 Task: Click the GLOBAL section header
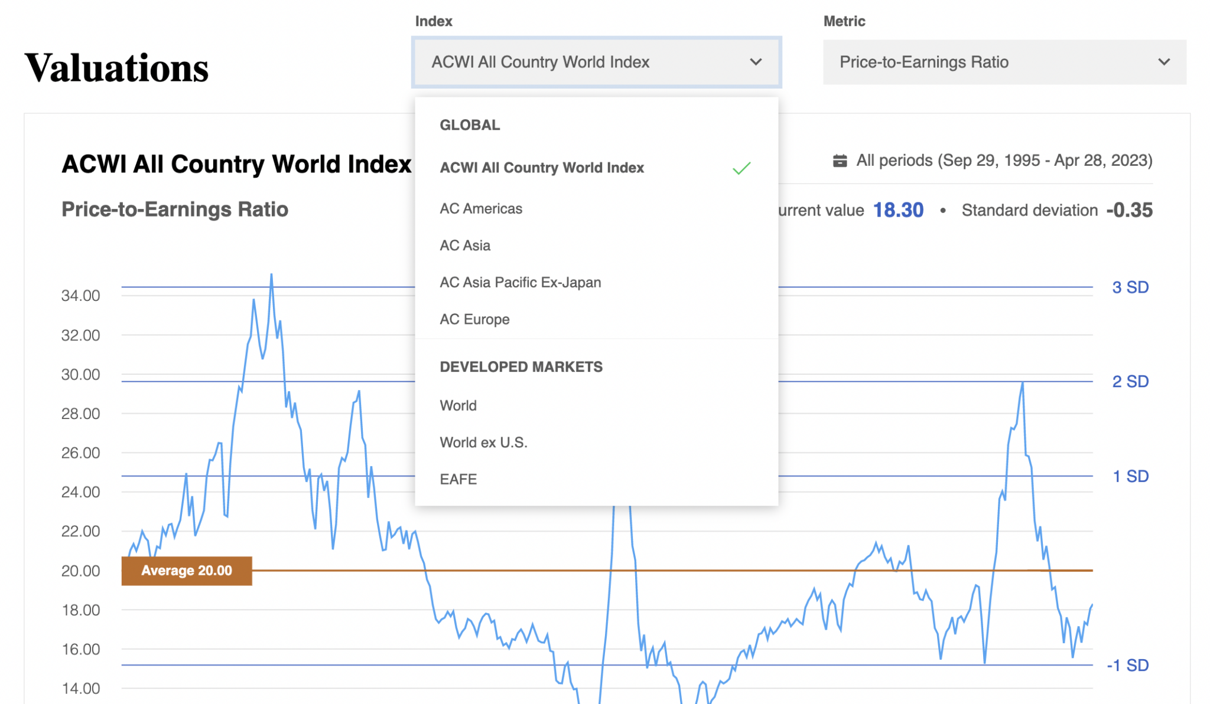tap(469, 125)
